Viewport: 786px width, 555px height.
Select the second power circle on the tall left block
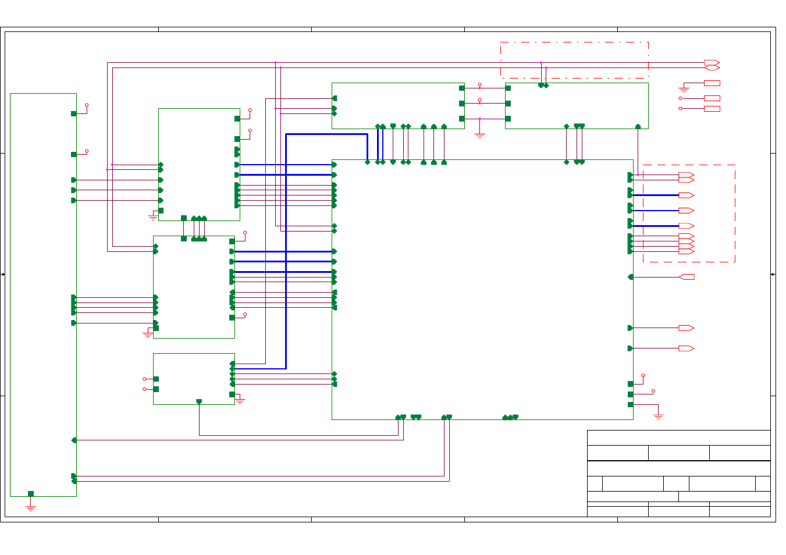coord(87,151)
